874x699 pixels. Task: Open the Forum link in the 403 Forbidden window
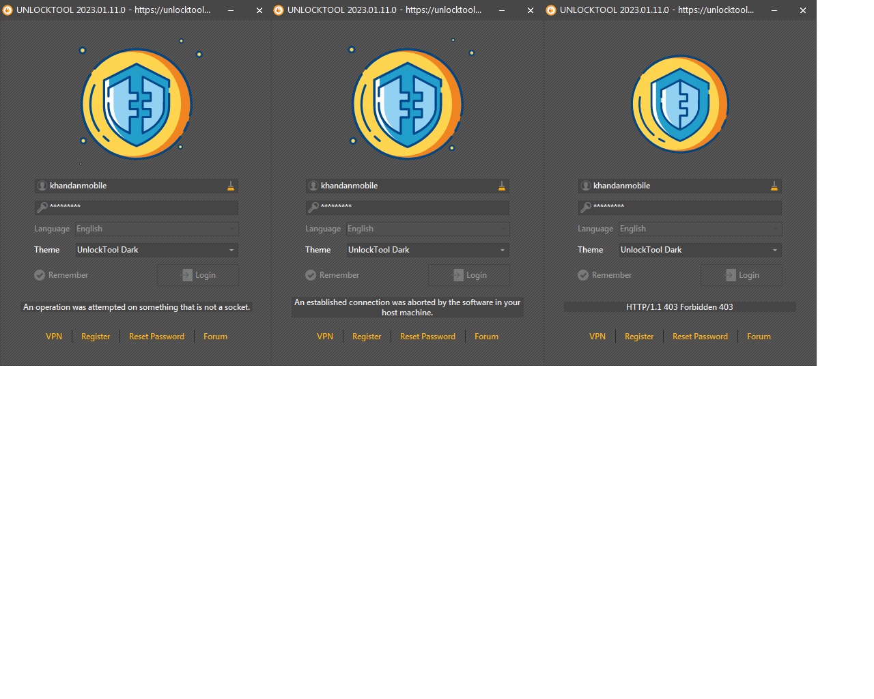(759, 337)
